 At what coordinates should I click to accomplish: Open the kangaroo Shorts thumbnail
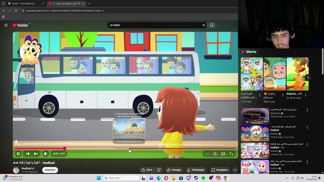click(297, 74)
